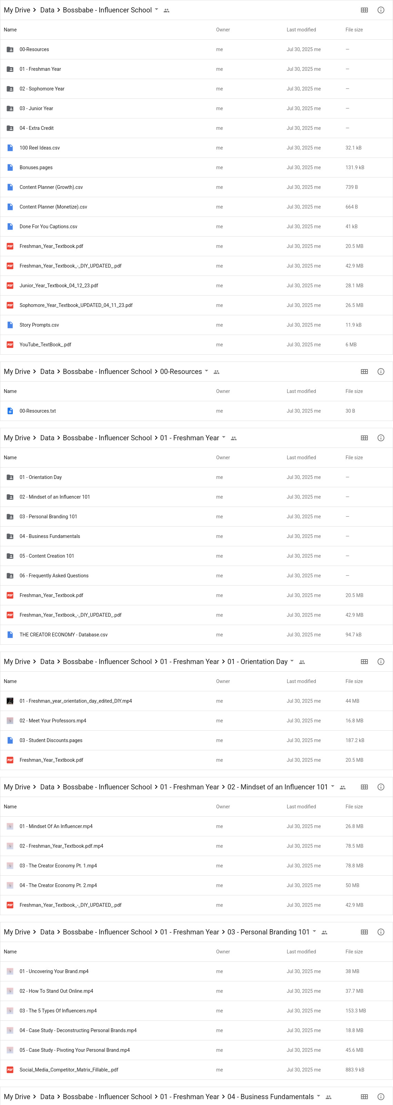
Task: Click the file icon of 100 Reel Ideas.csv
Action: coord(10,148)
